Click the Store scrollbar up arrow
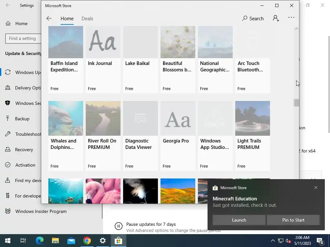Viewport: 330px width, 247px height. pos(296,29)
